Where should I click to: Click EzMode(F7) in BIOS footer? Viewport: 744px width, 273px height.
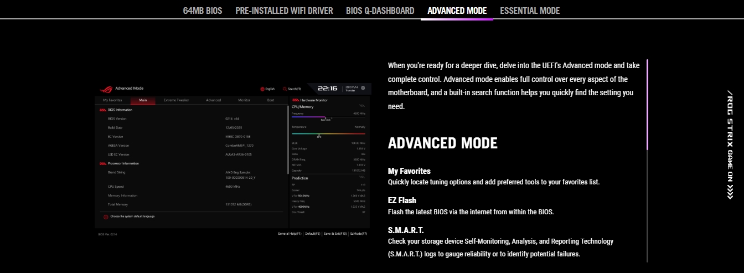coord(359,234)
